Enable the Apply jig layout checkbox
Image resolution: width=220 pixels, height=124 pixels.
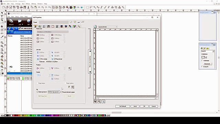[x=37, y=92]
